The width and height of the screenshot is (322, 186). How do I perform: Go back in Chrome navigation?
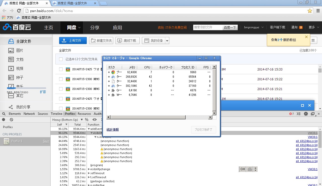coord(4,11)
